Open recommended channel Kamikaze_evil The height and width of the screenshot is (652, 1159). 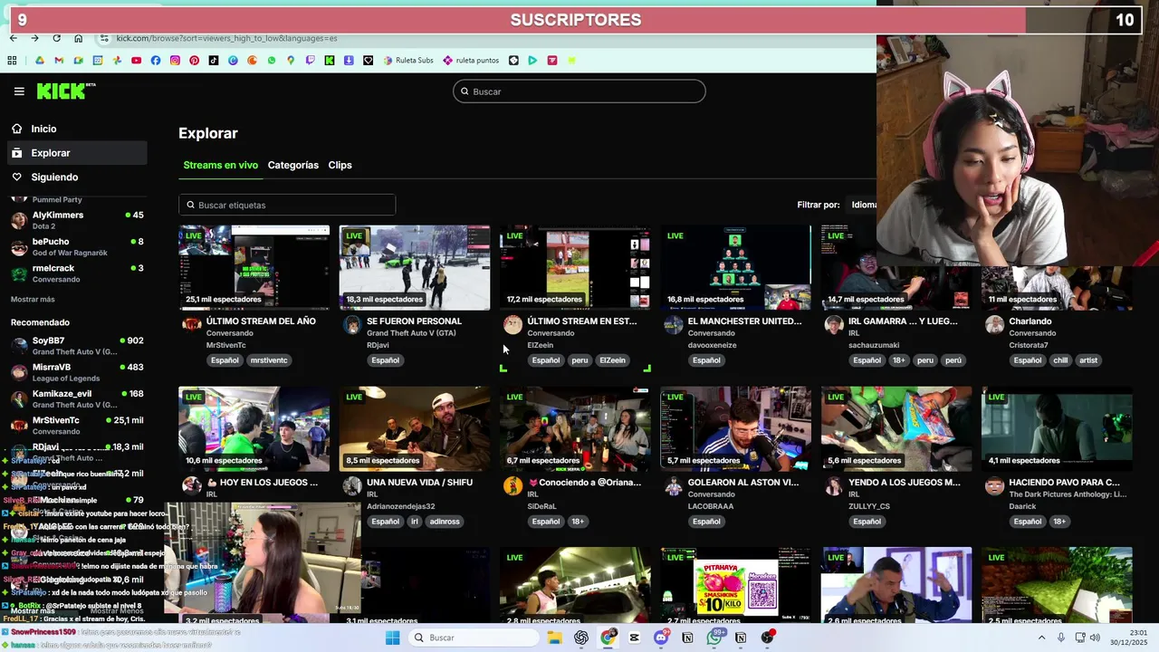click(76, 398)
